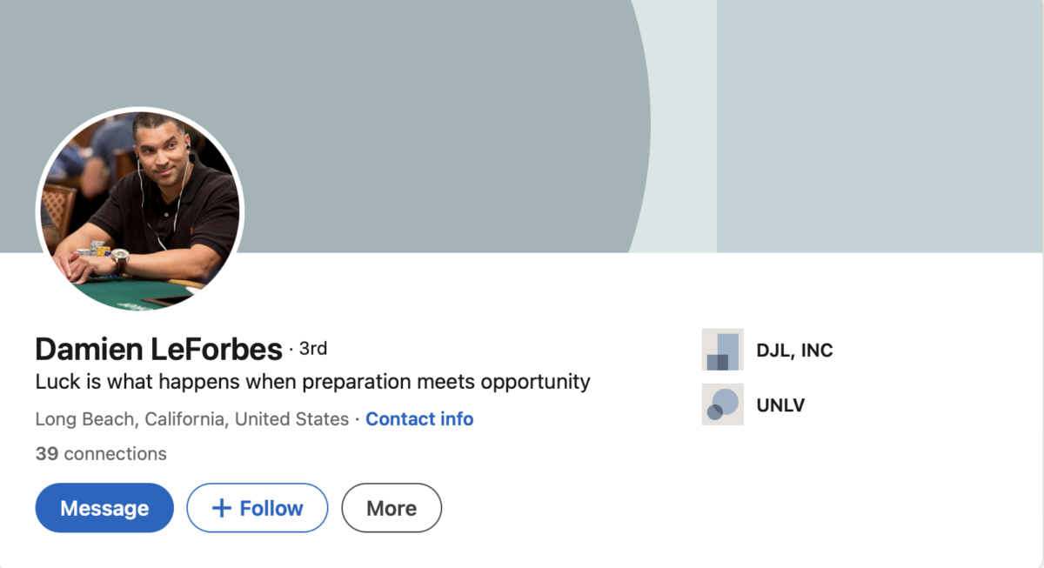Click the DJL, INC company logo
Image resolution: width=1044 pixels, height=568 pixels.
pyautogui.click(x=722, y=350)
